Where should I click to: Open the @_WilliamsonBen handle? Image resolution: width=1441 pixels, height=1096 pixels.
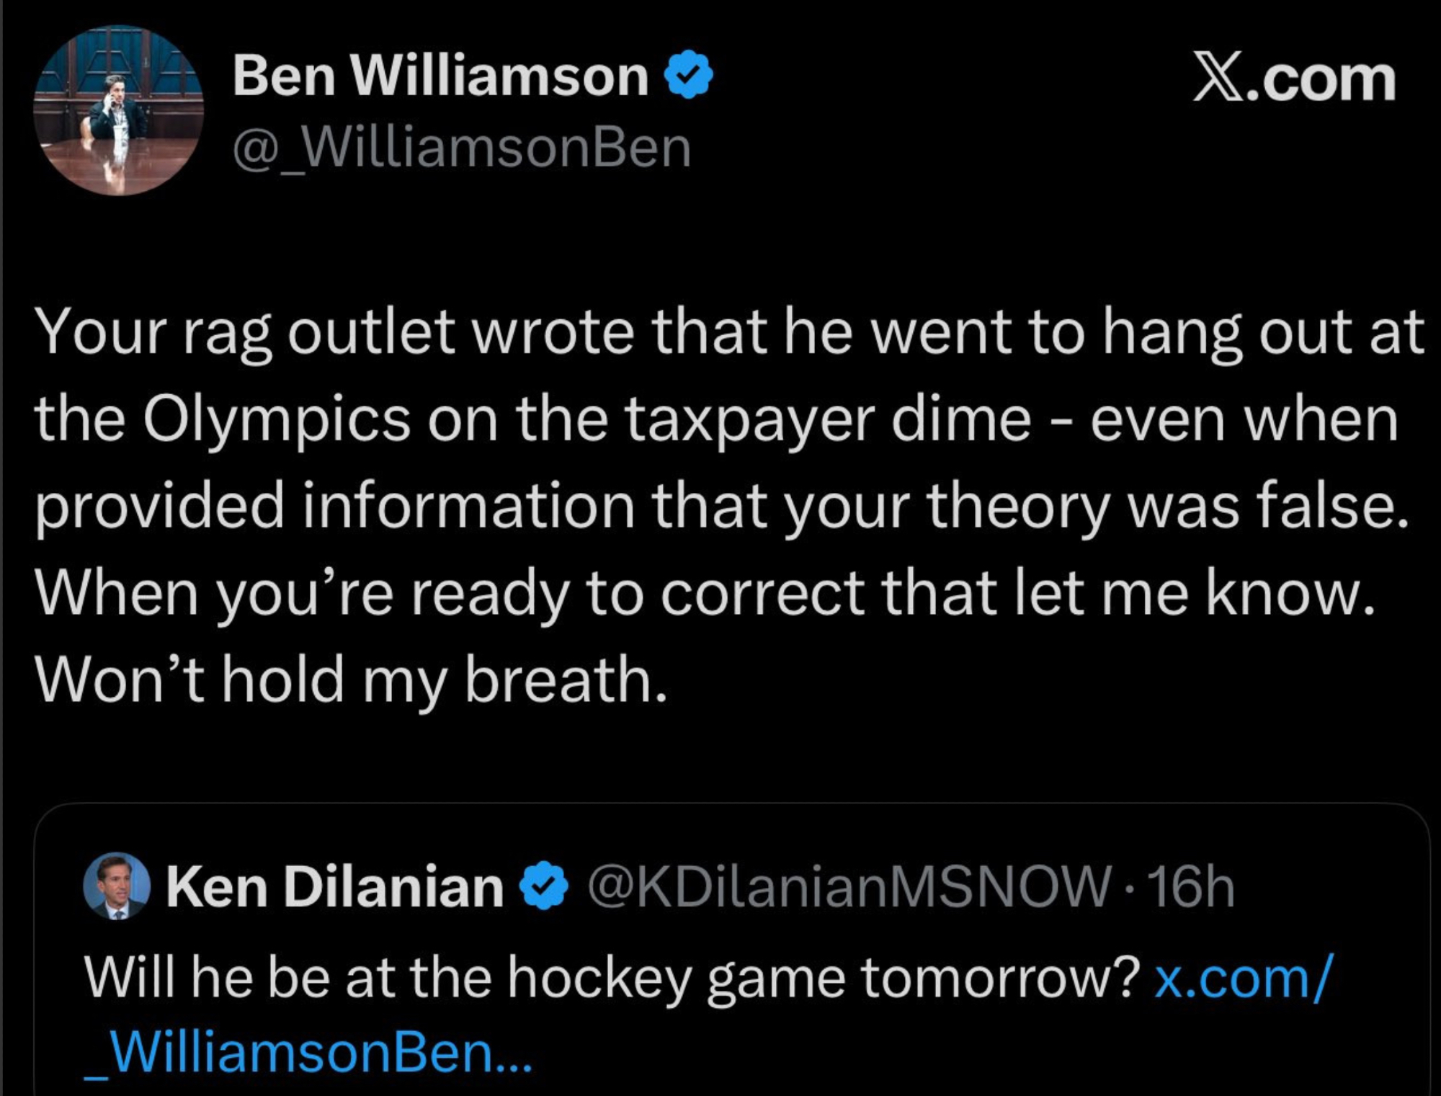(461, 148)
